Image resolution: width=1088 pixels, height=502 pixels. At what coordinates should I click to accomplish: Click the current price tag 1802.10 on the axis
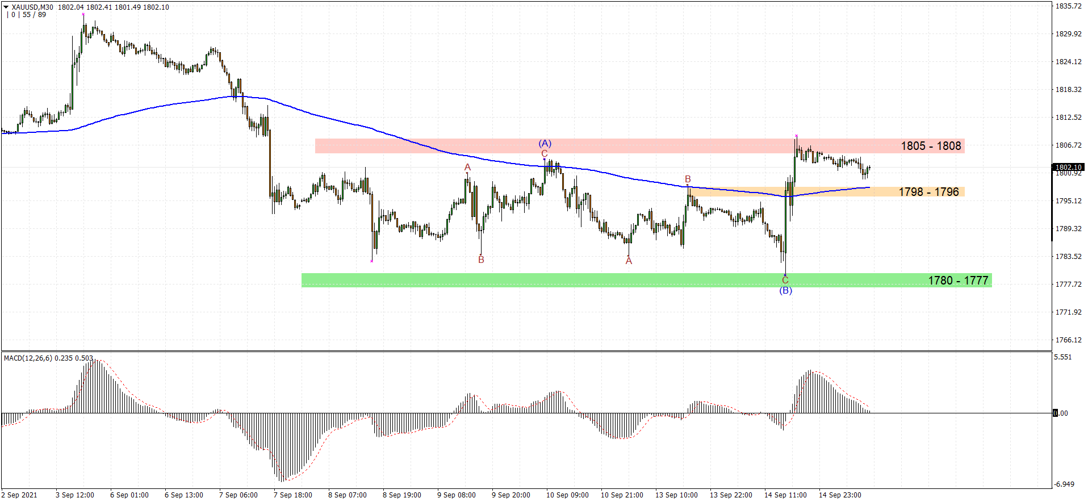(x=1068, y=167)
